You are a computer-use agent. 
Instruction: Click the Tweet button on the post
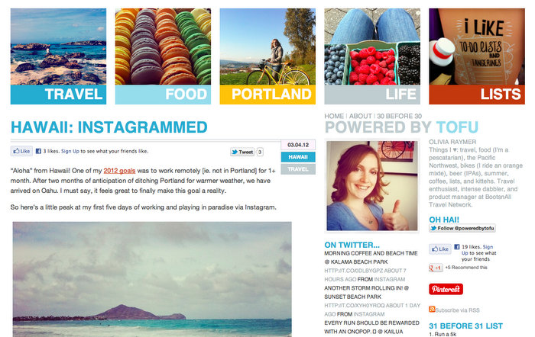click(242, 152)
